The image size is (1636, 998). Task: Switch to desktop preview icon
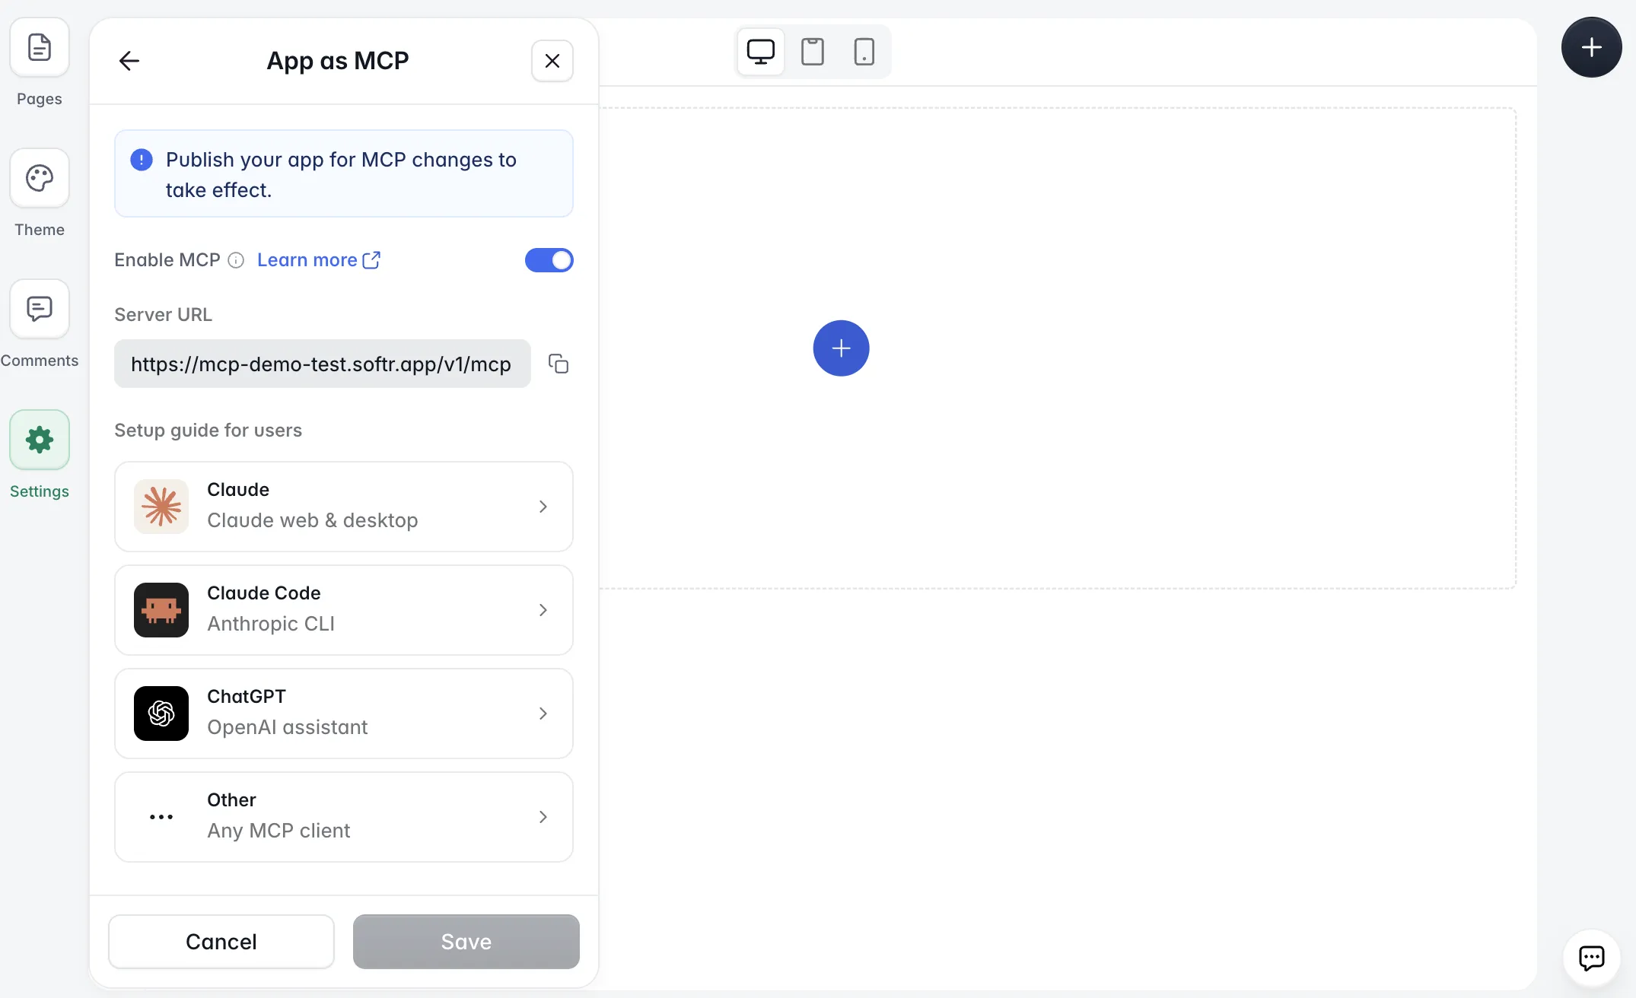pyautogui.click(x=761, y=52)
